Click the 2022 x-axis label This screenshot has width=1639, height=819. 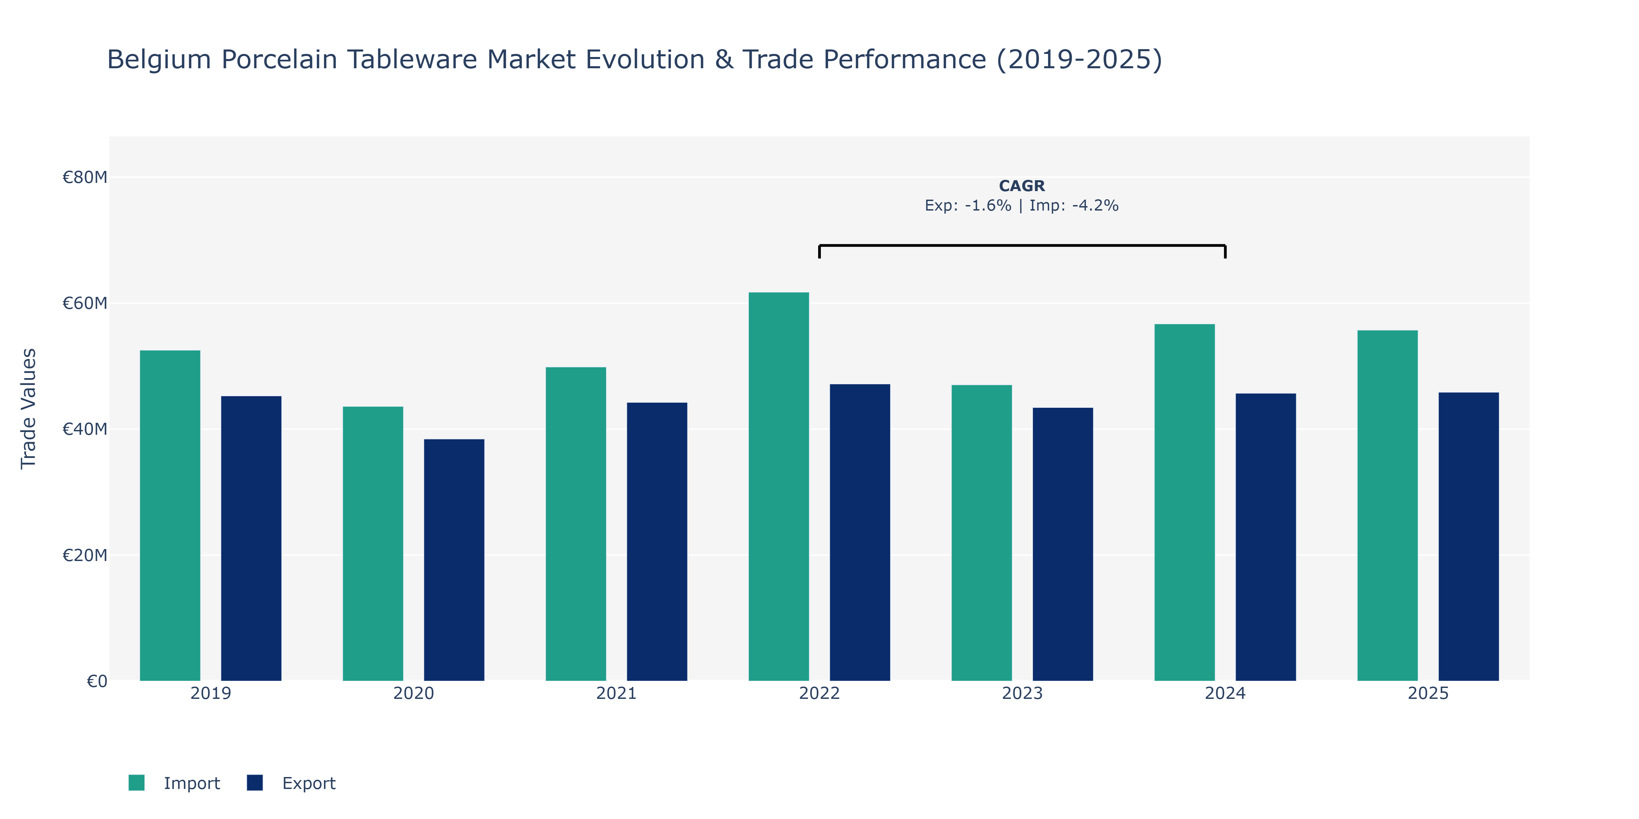tap(819, 693)
